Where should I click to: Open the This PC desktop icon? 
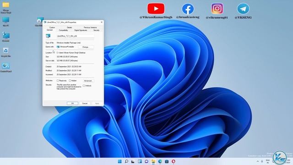pos(6,20)
